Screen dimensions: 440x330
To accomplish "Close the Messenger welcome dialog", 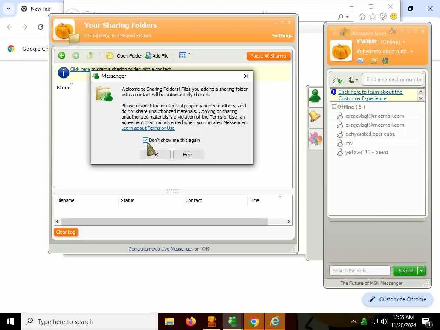I will pos(246,76).
